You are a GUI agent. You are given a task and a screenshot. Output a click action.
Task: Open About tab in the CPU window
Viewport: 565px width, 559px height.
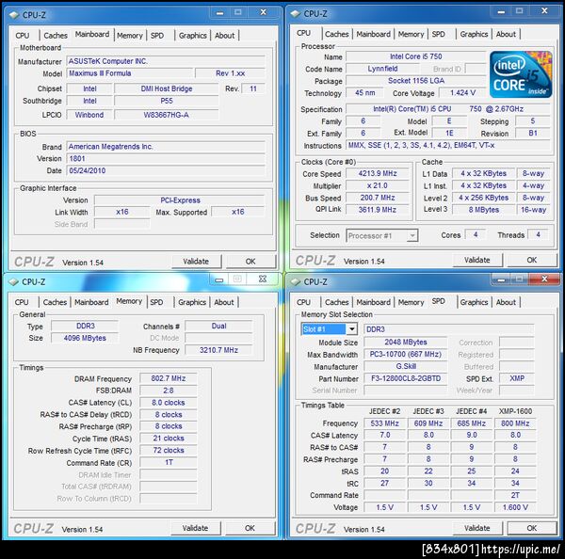pos(506,34)
